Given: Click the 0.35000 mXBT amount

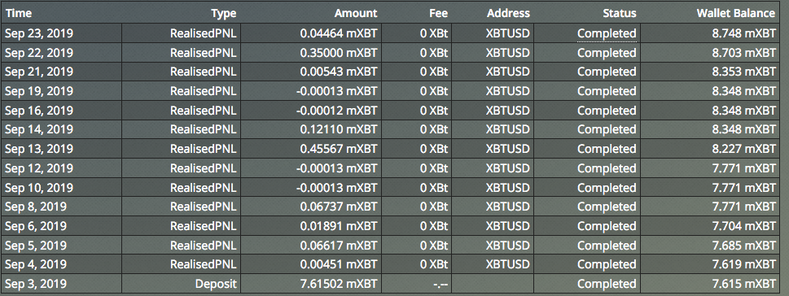Looking at the screenshot, I should 339,53.
